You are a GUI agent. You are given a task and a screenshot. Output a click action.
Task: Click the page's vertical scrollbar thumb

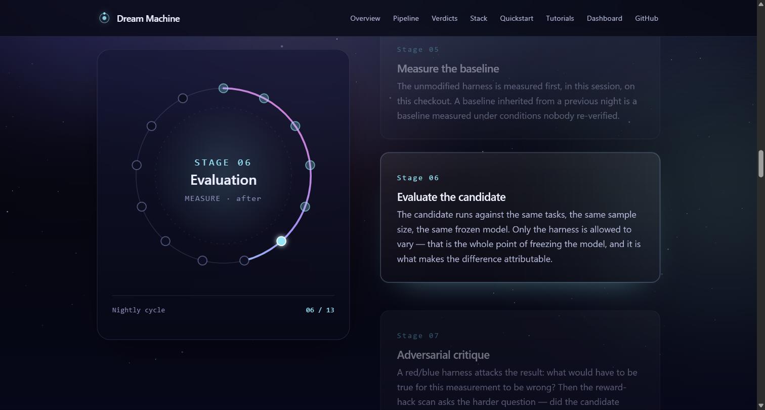pyautogui.click(x=760, y=164)
